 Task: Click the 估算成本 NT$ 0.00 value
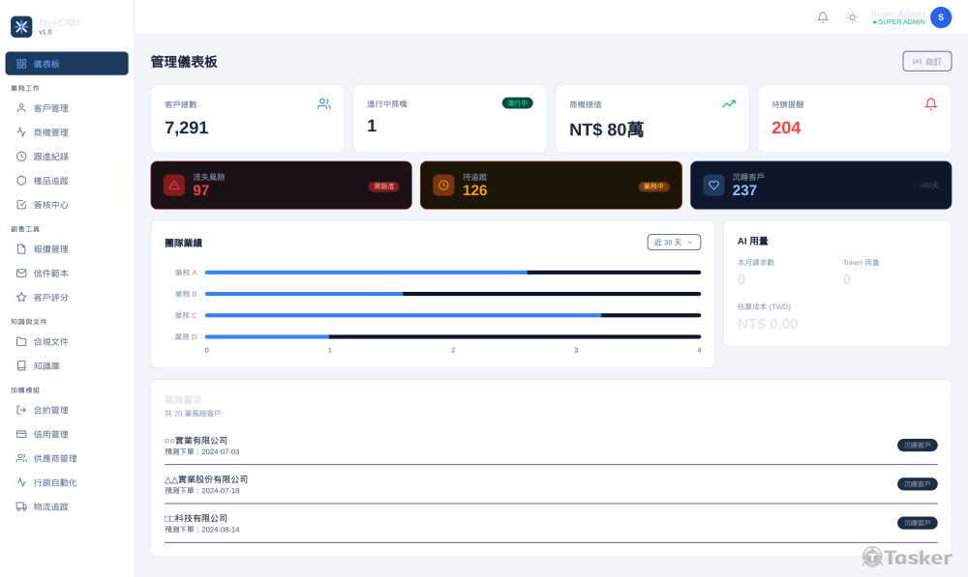coord(768,324)
